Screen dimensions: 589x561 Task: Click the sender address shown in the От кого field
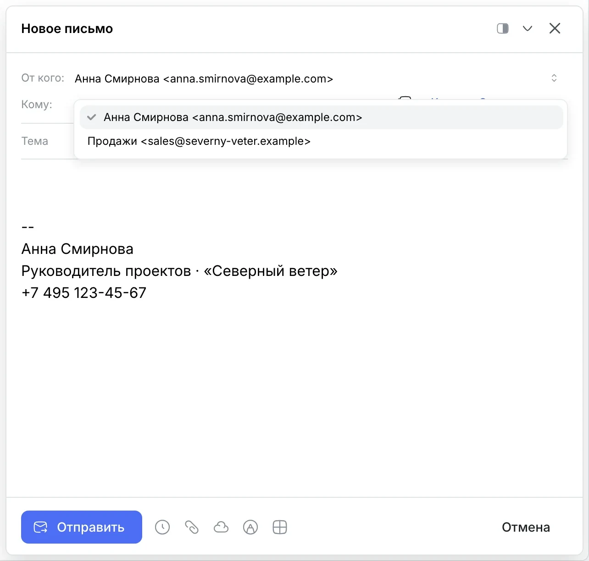click(204, 79)
